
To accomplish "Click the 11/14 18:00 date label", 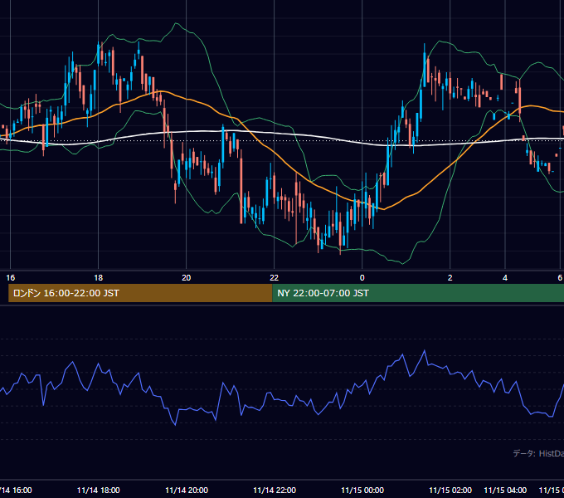I will click(98, 491).
